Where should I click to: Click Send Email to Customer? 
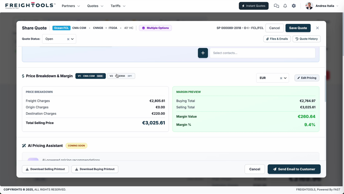pos(294,169)
